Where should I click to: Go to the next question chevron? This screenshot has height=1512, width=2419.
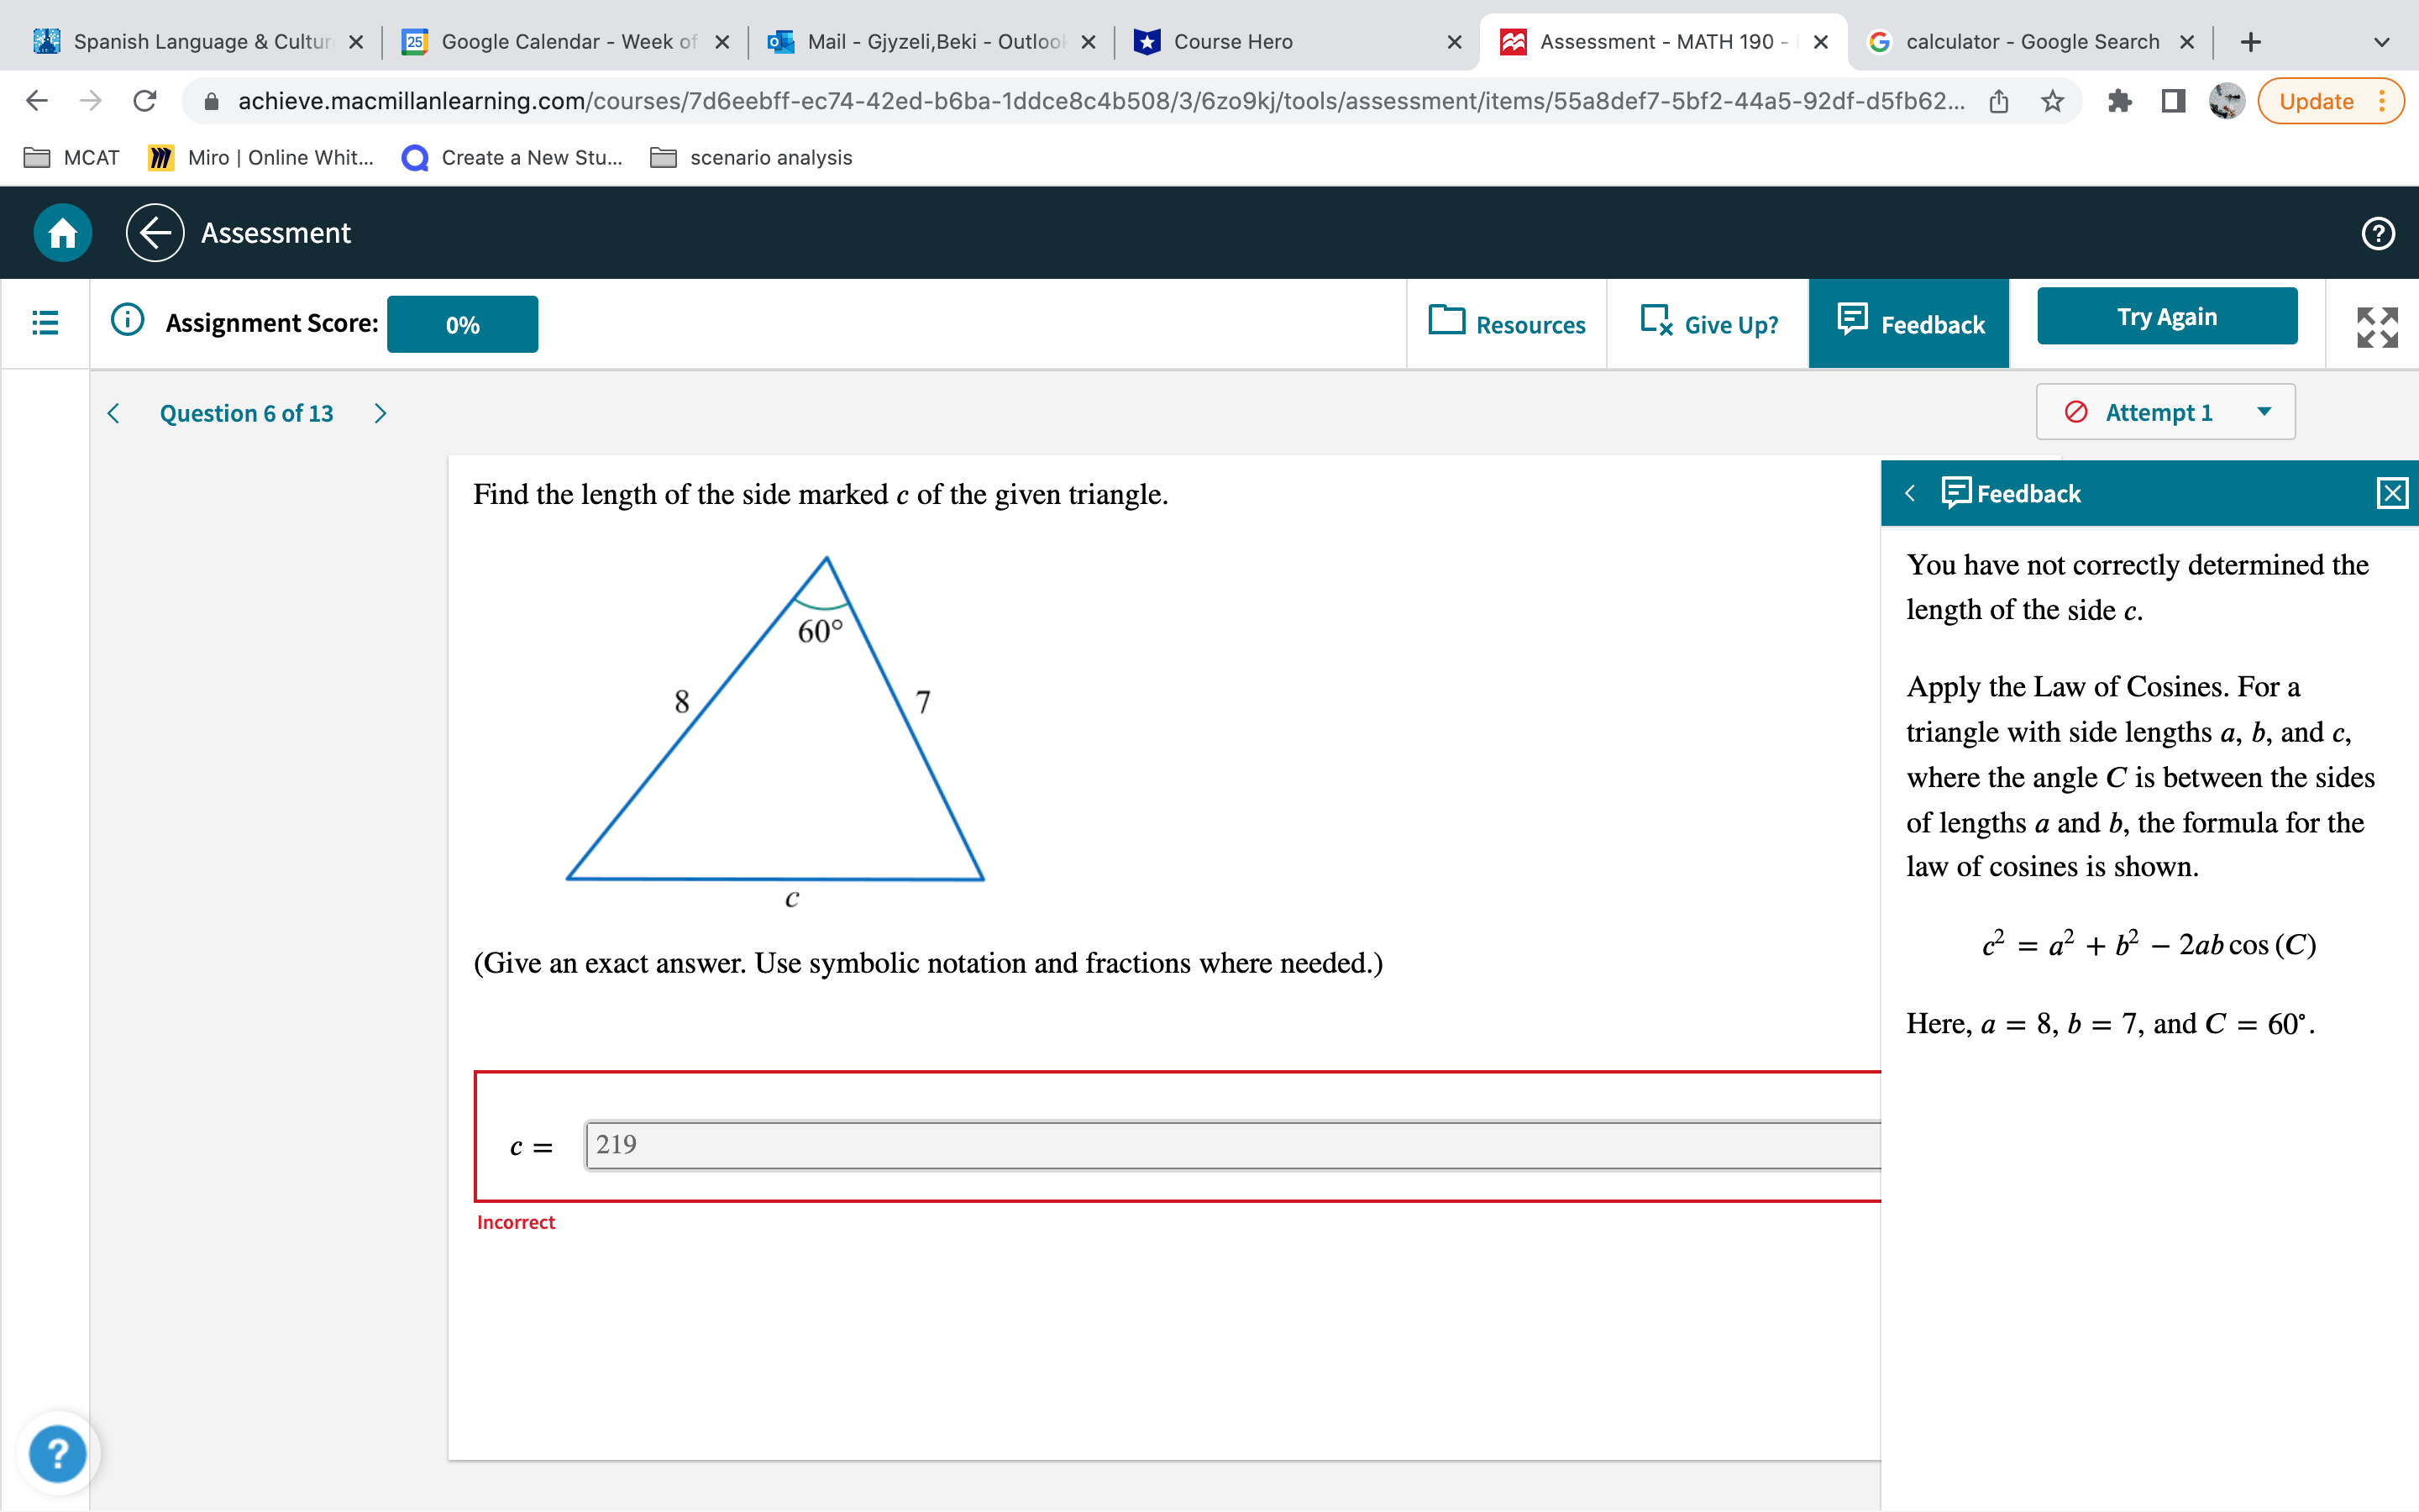pyautogui.click(x=380, y=413)
